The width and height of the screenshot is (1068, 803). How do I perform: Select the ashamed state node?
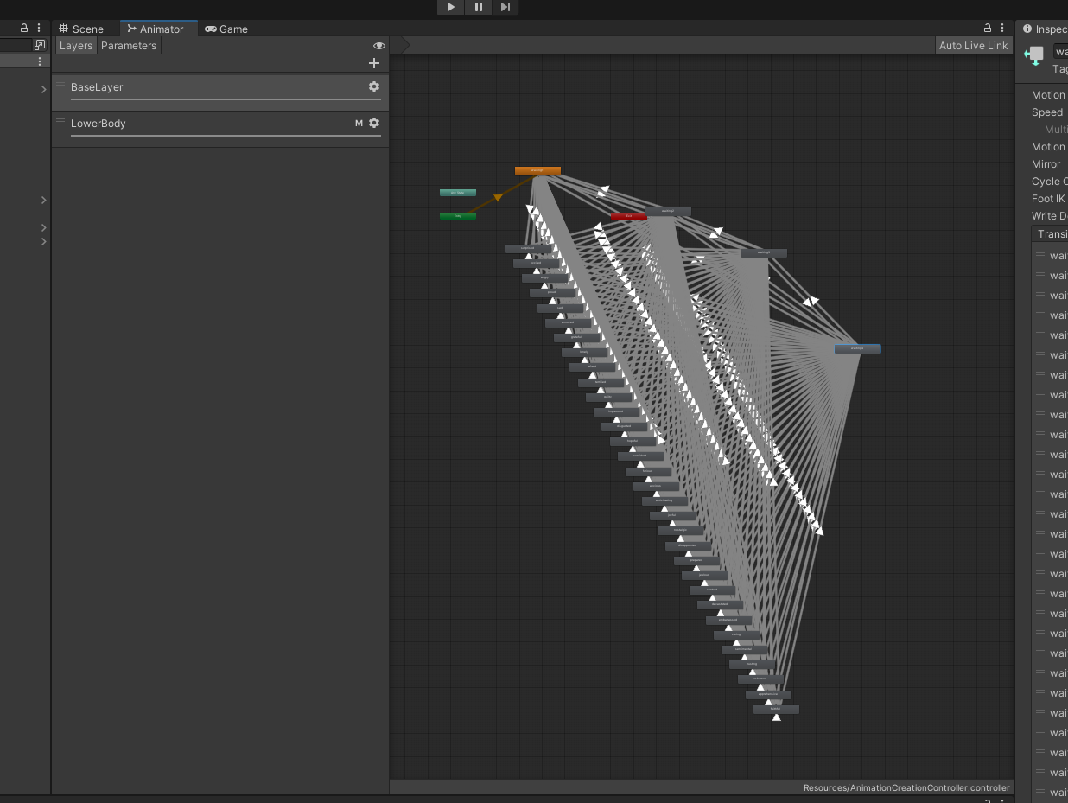[x=760, y=679]
